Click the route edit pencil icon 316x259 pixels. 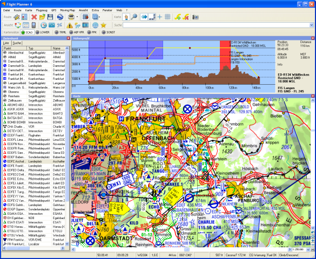pos(17,17)
